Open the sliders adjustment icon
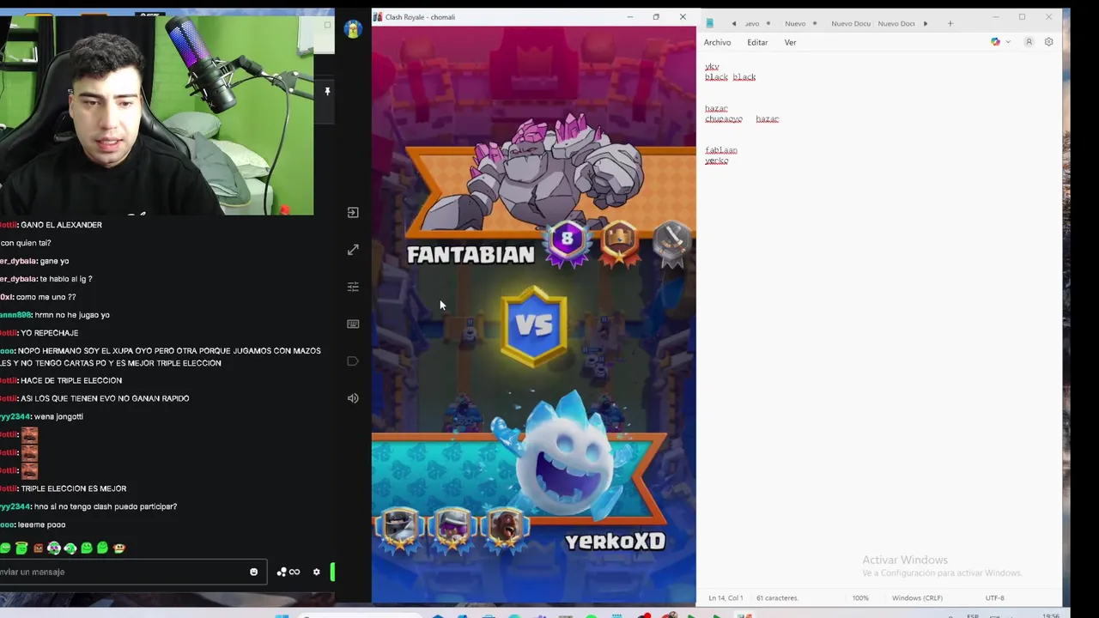The width and height of the screenshot is (1099, 618). 353,287
